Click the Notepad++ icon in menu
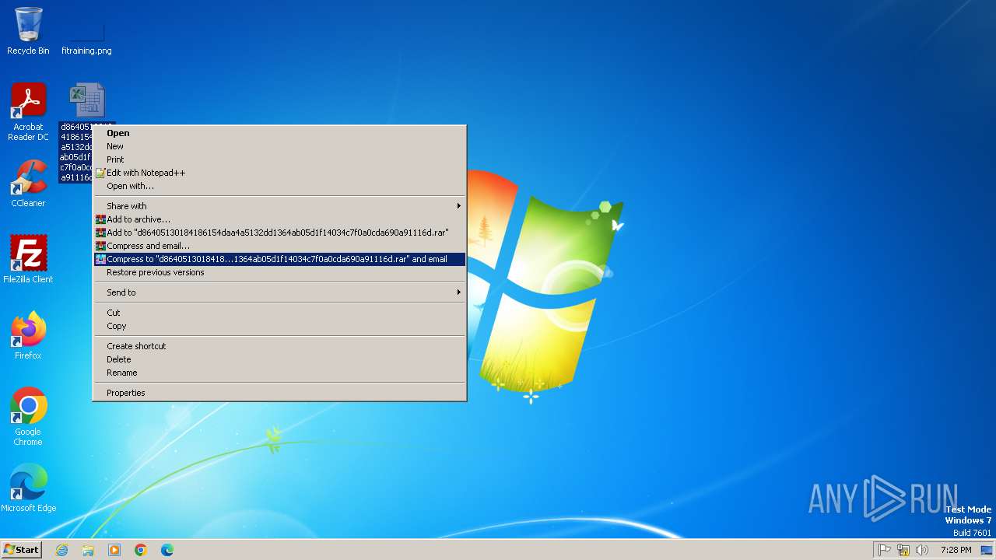The image size is (996, 560). tap(100, 173)
